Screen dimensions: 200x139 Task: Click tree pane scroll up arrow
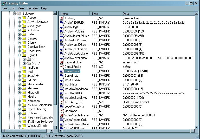tap(55, 13)
